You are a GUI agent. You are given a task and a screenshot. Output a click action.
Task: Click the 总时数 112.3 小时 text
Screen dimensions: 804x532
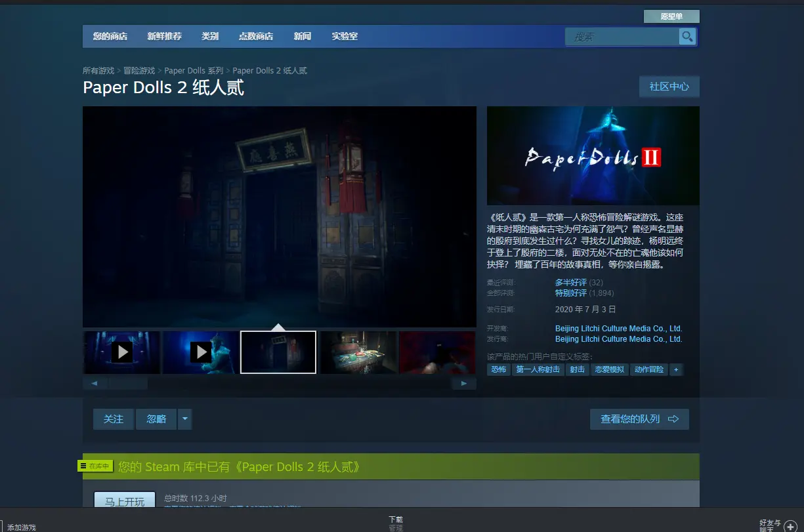196,499
